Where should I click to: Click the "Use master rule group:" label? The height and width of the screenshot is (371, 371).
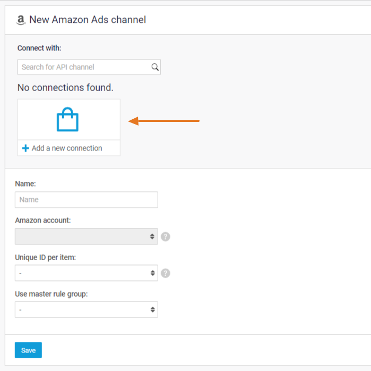51,294
